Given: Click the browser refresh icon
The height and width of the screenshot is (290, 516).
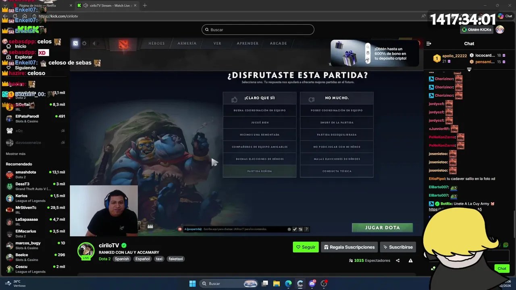Looking at the screenshot, I should 15,16.
